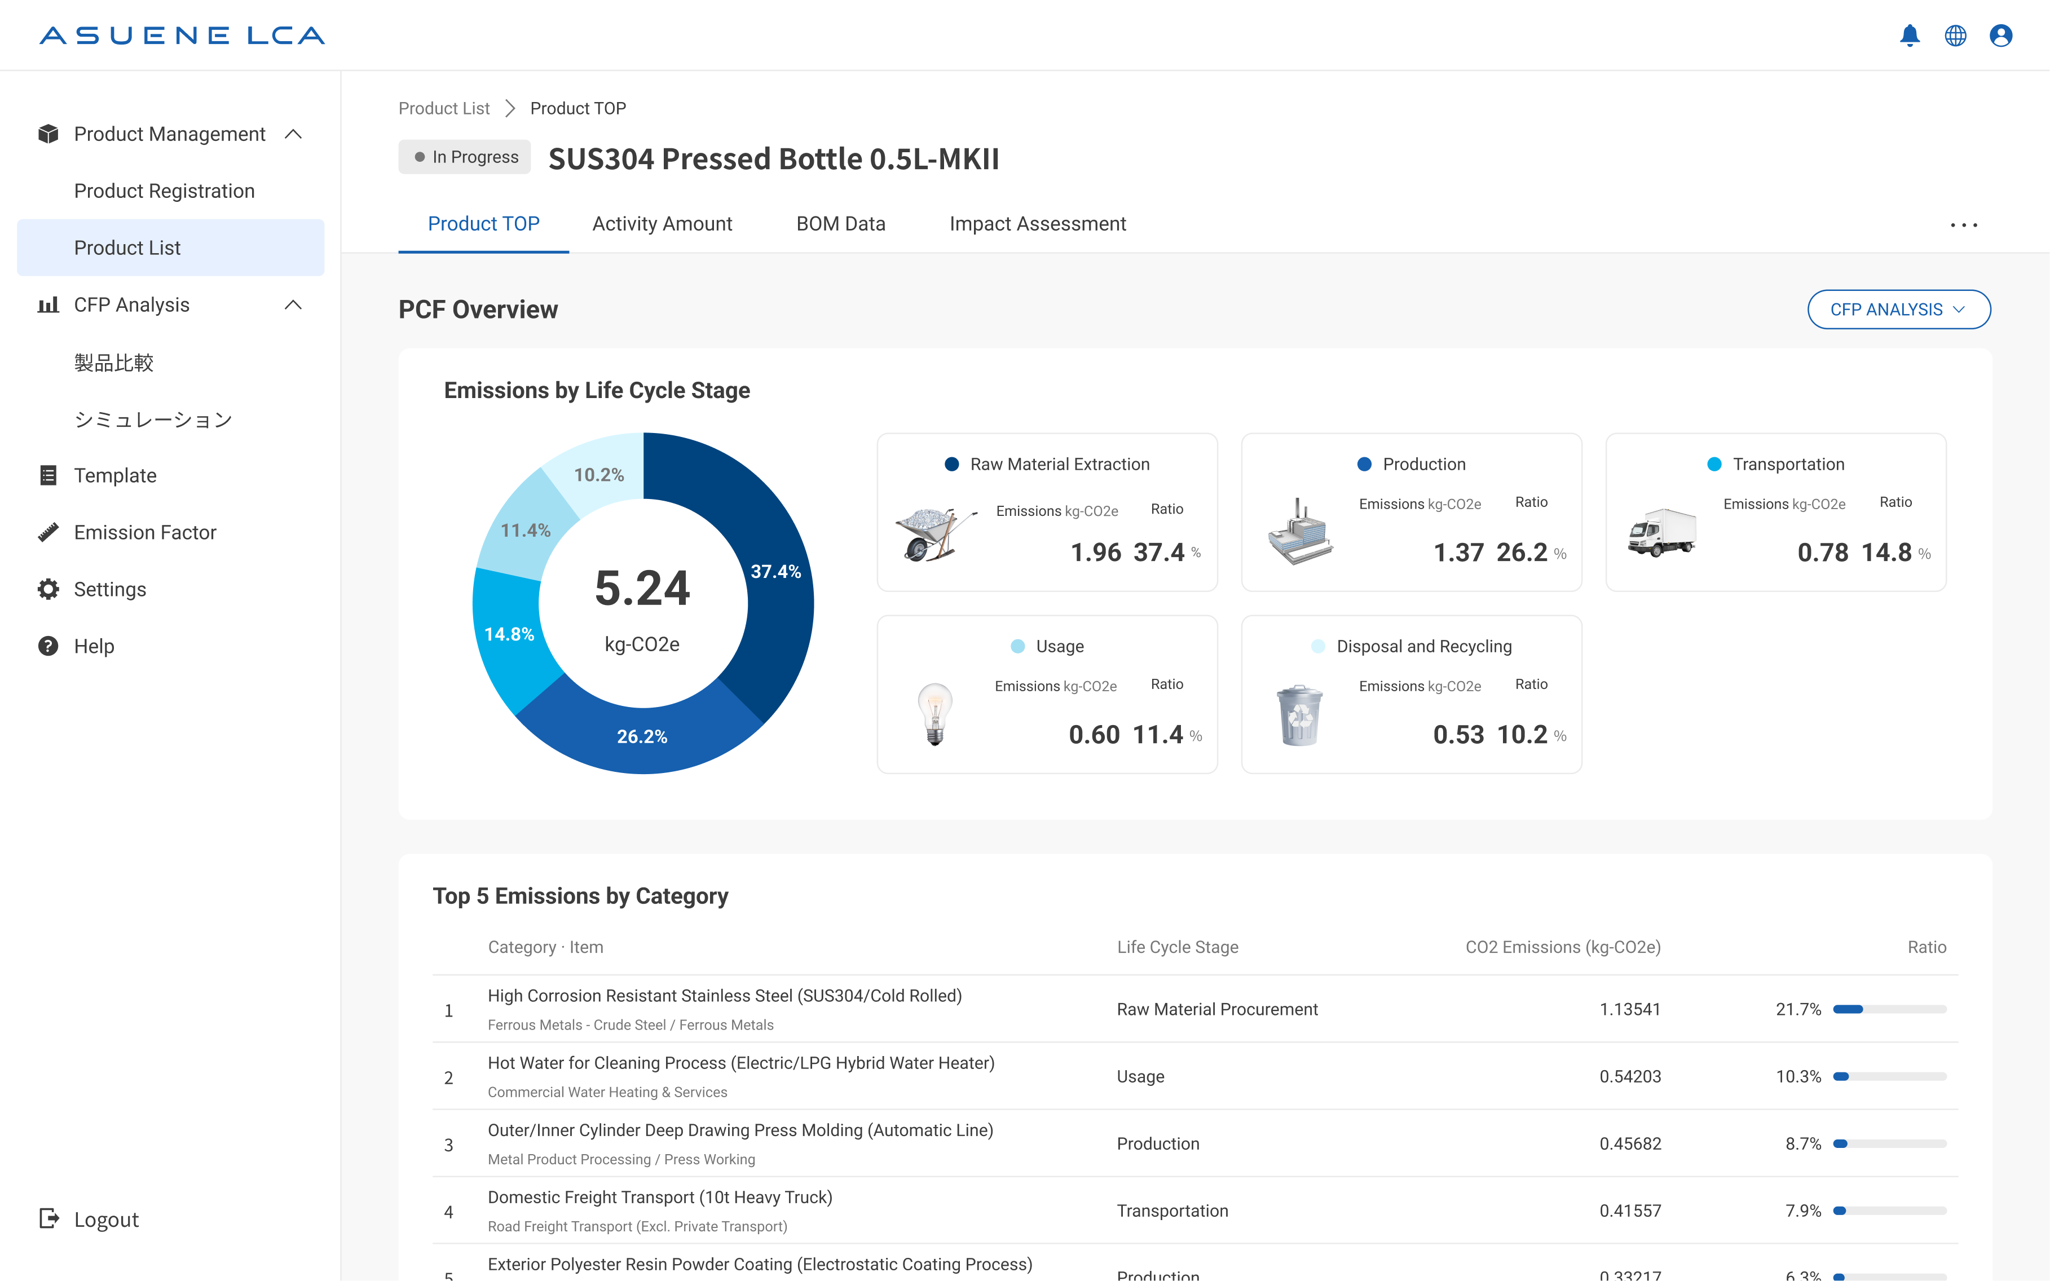Click the Template document icon

[49, 475]
